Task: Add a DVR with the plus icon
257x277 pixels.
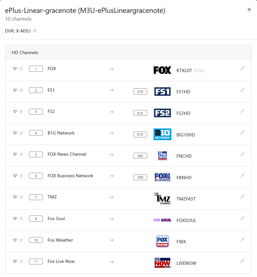Action: click(35, 31)
